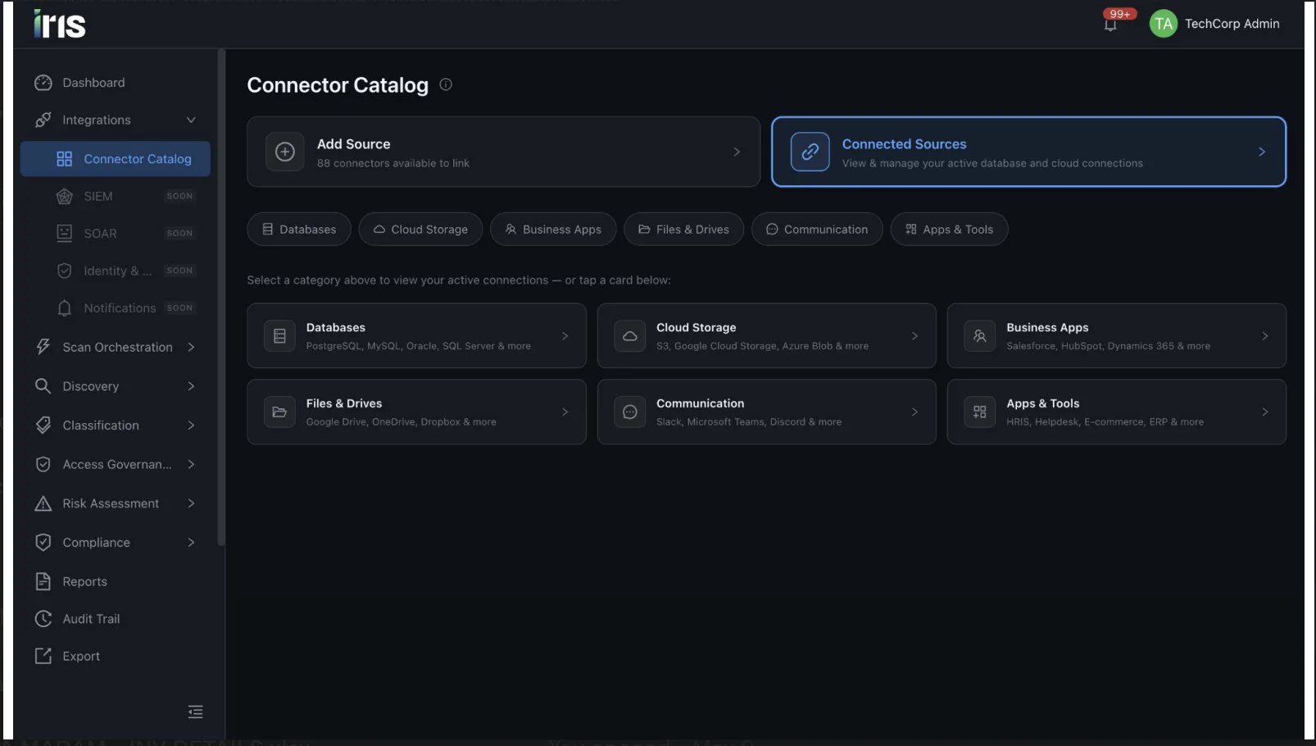The height and width of the screenshot is (746, 1316).
Task: Click the plus icon in Add Source
Action: tap(285, 152)
